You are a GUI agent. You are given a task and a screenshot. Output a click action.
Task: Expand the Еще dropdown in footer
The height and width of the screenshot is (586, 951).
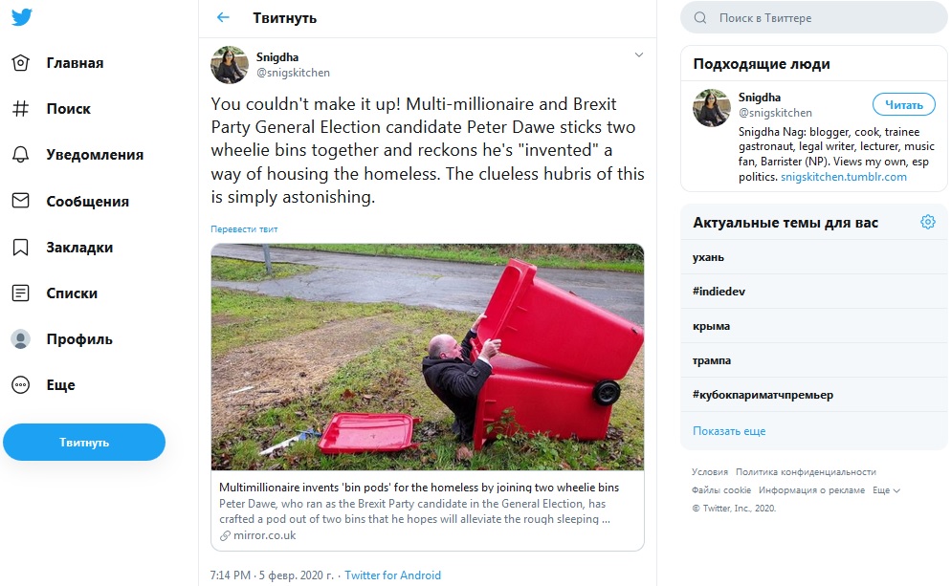click(885, 490)
